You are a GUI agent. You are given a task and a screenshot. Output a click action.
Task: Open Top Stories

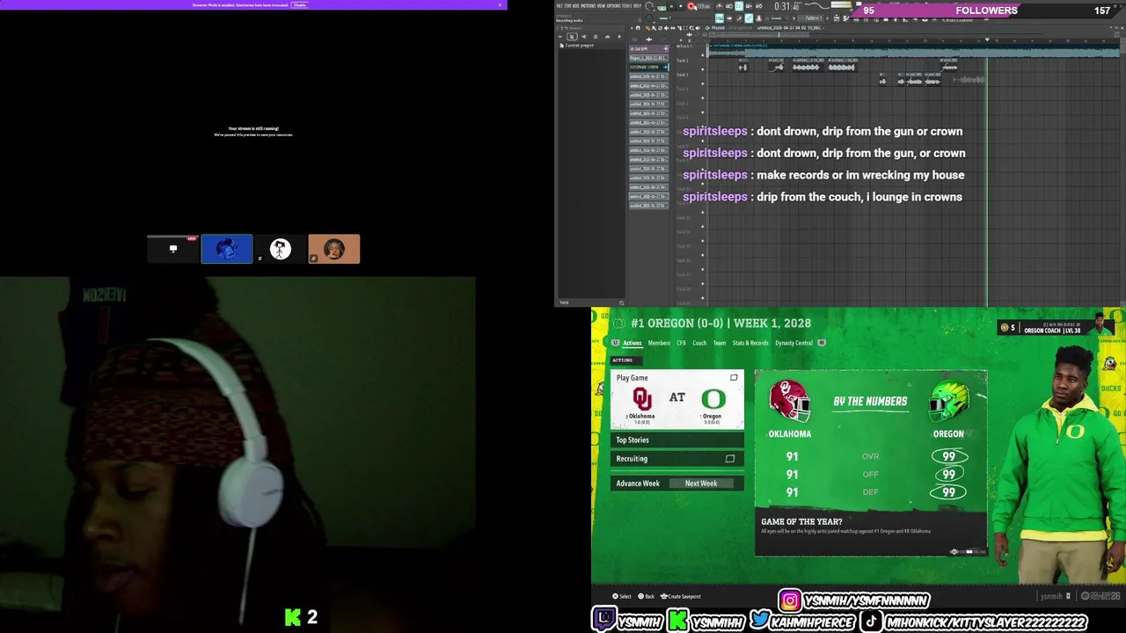click(x=677, y=440)
